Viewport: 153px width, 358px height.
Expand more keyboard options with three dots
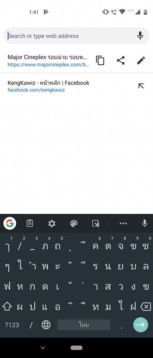[123, 223]
